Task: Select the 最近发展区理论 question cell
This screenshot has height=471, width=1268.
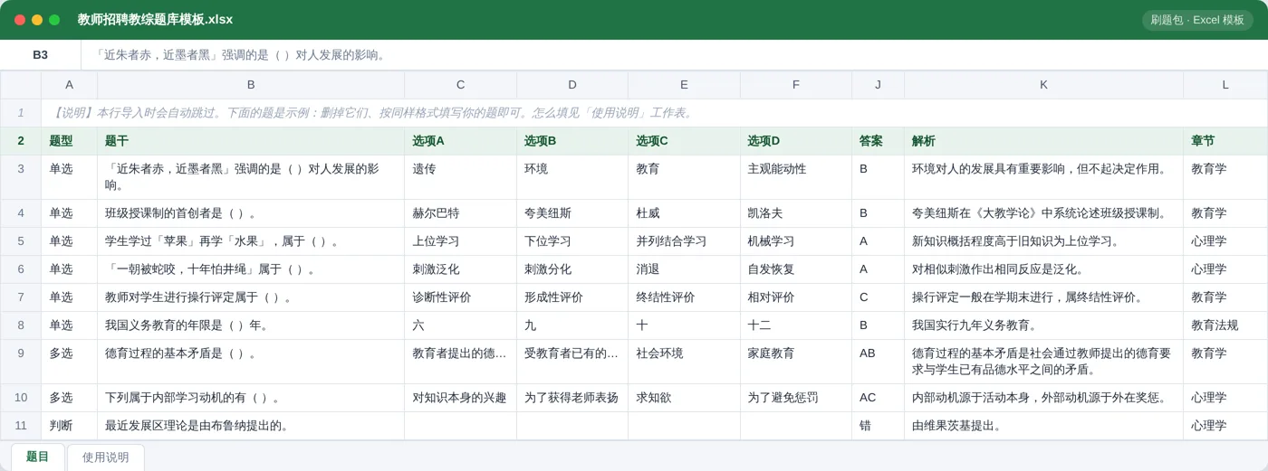Action: (251, 426)
